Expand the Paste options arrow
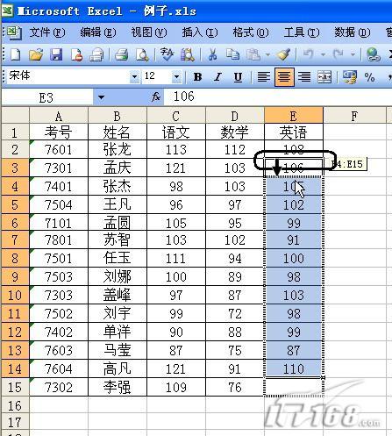 coord(267,54)
